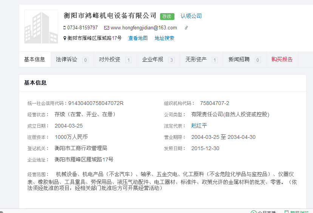313x213 pixels.
Task: Click the red 购买报告 button
Action: (282, 59)
